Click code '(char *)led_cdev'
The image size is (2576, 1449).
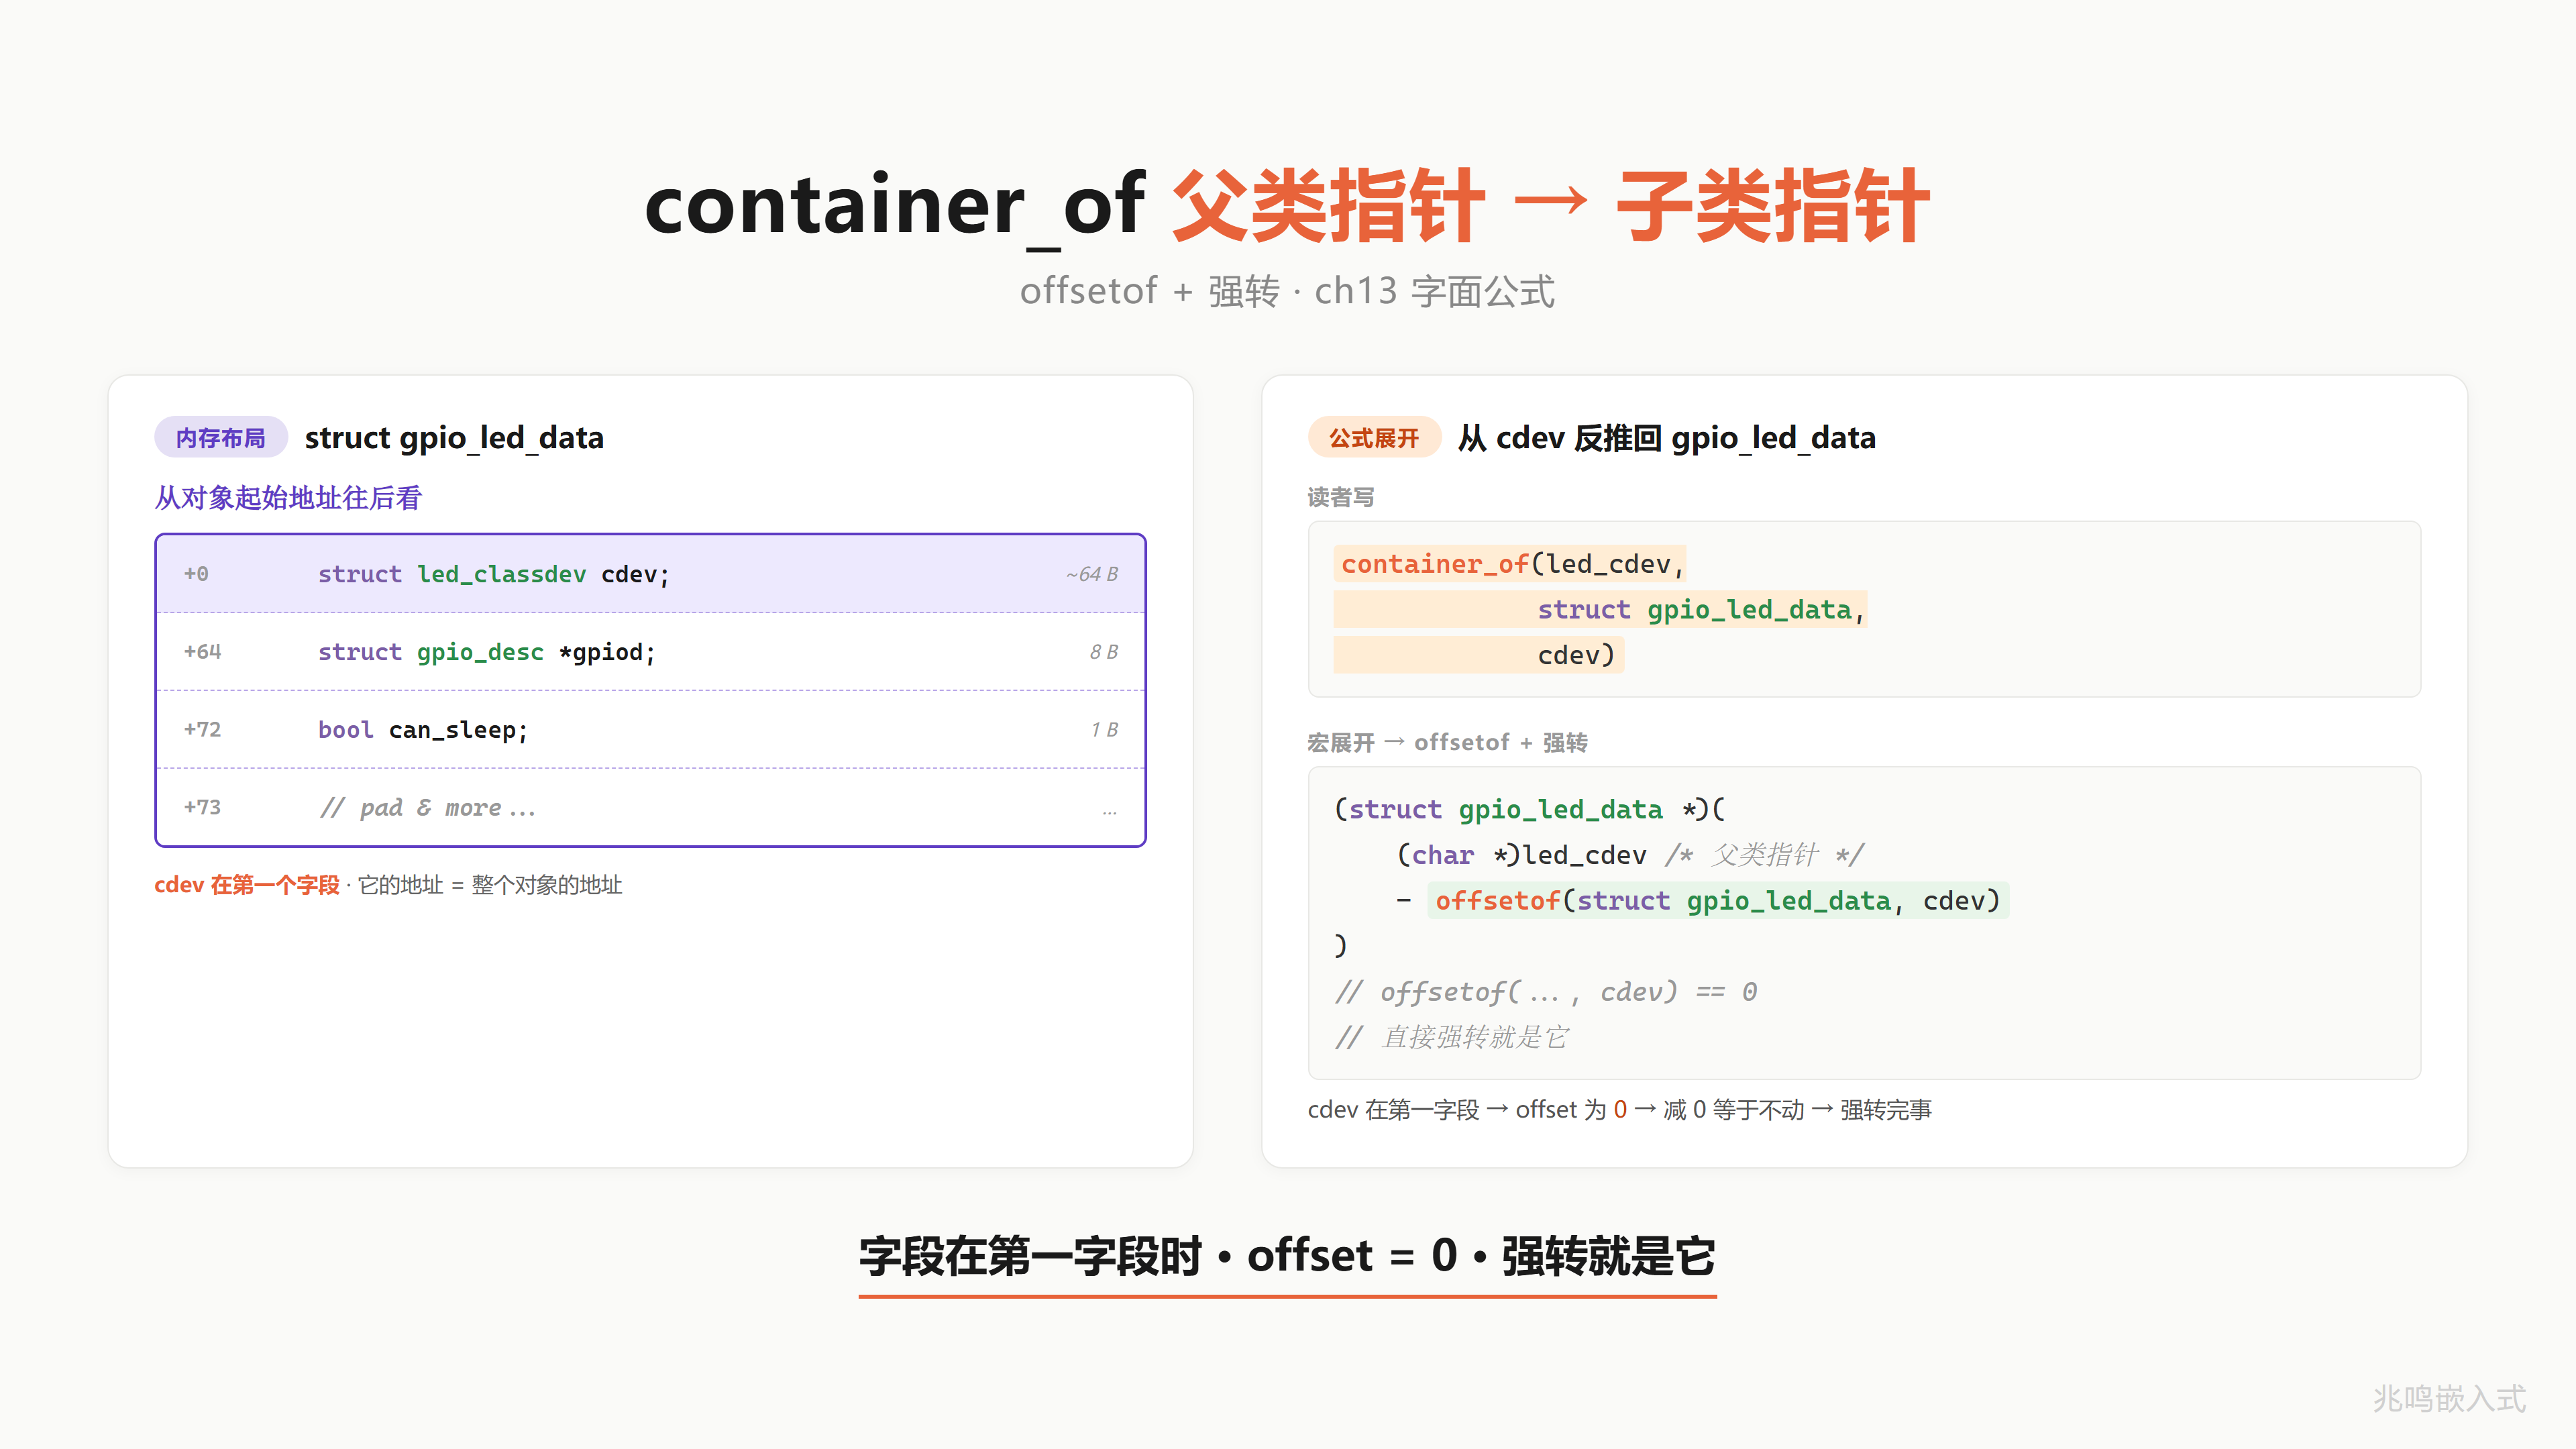click(x=1521, y=855)
